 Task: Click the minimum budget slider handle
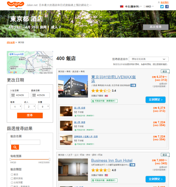pyautogui.click(x=10, y=159)
